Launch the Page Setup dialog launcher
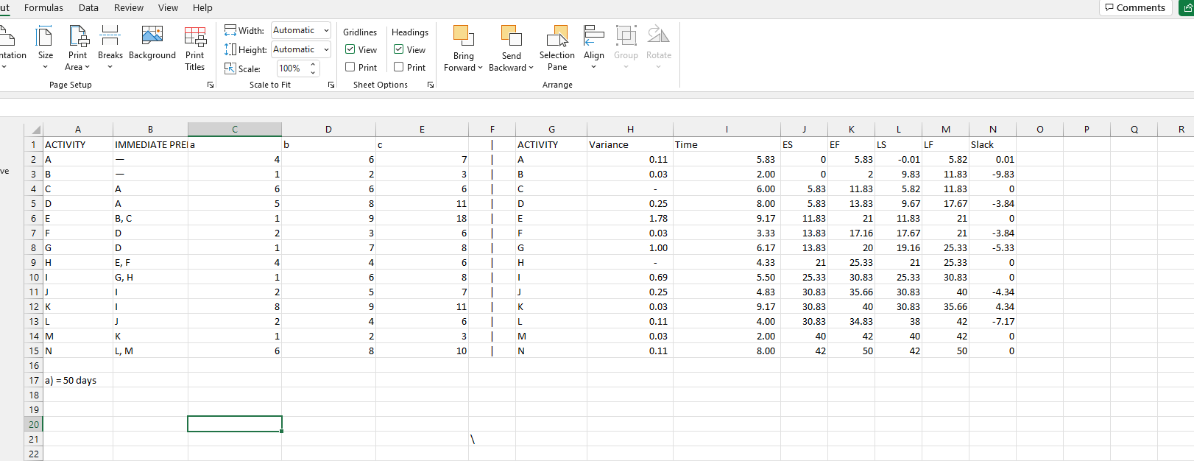Image resolution: width=1194 pixels, height=461 pixels. (x=211, y=85)
